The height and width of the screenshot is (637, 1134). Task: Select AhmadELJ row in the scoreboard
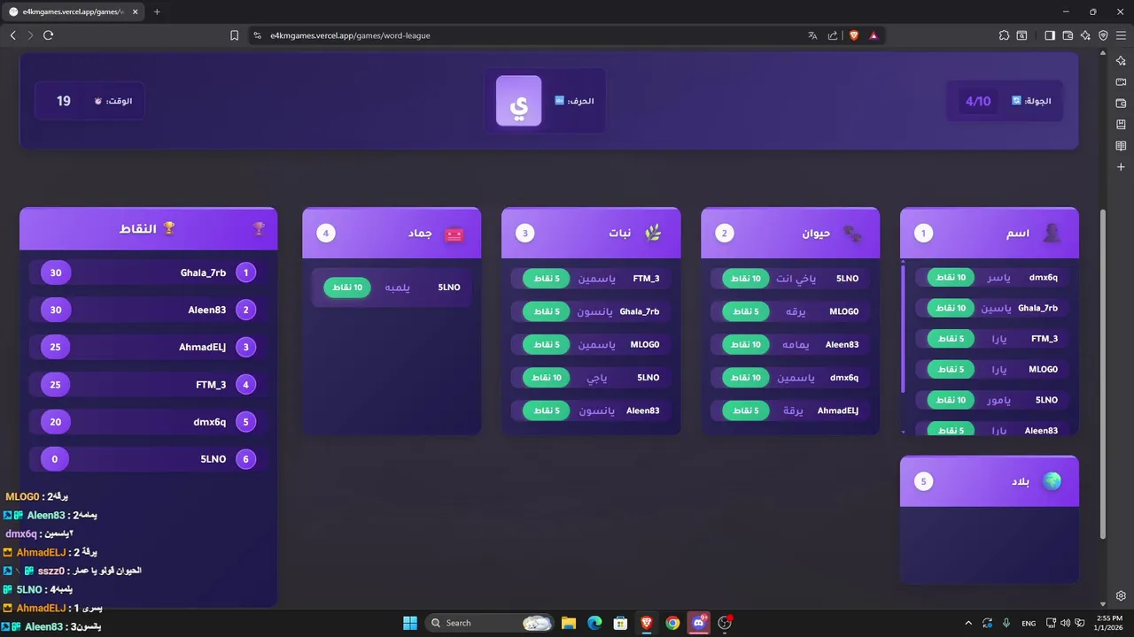point(148,347)
